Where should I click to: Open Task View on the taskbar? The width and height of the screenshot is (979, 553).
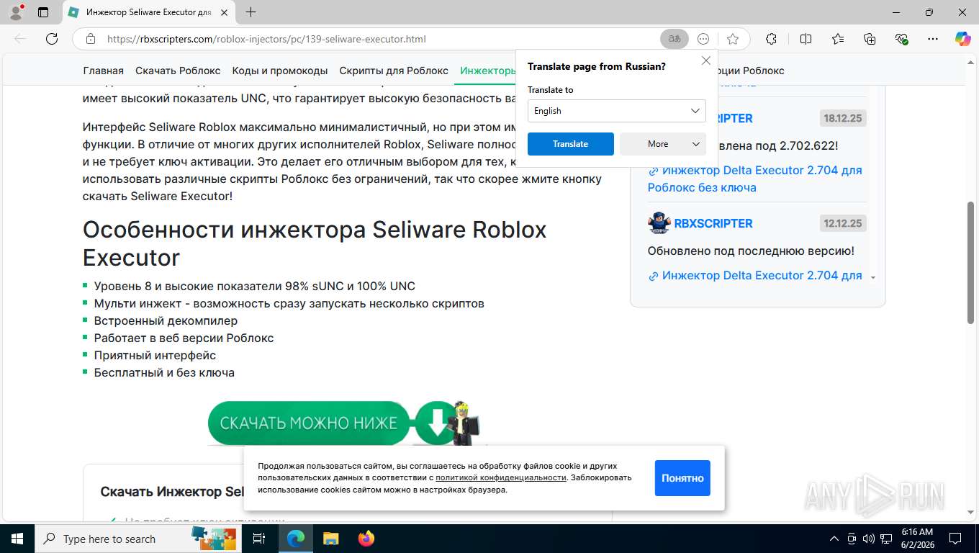[x=260, y=539]
